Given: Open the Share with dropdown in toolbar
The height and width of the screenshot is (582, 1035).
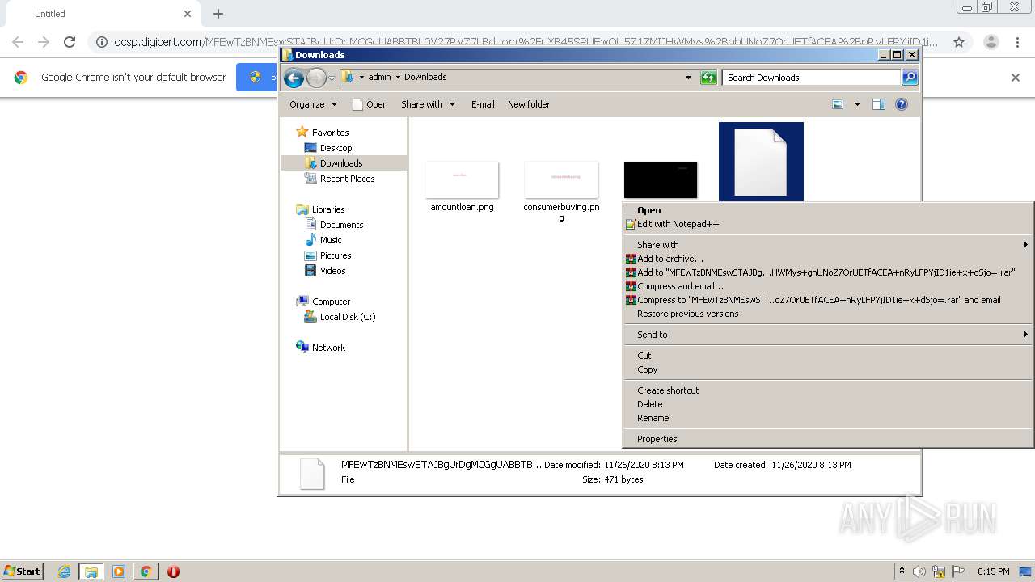Looking at the screenshot, I should pyautogui.click(x=429, y=104).
